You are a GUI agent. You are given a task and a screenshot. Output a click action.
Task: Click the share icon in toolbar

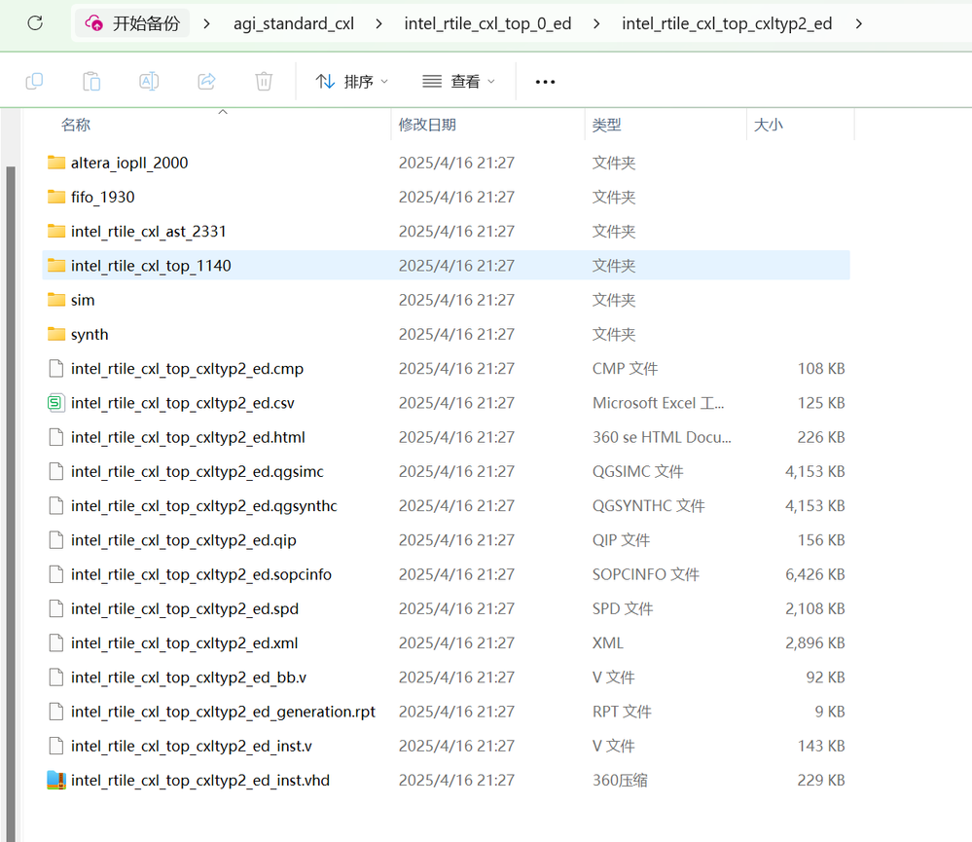coord(206,81)
